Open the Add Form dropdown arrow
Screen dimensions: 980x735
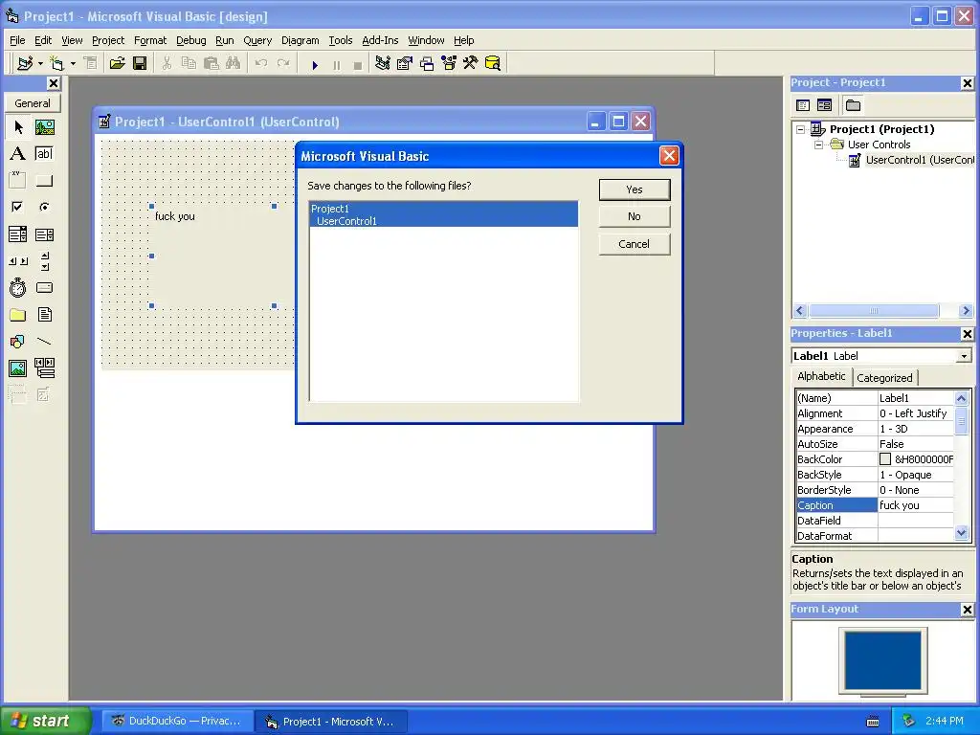73,63
